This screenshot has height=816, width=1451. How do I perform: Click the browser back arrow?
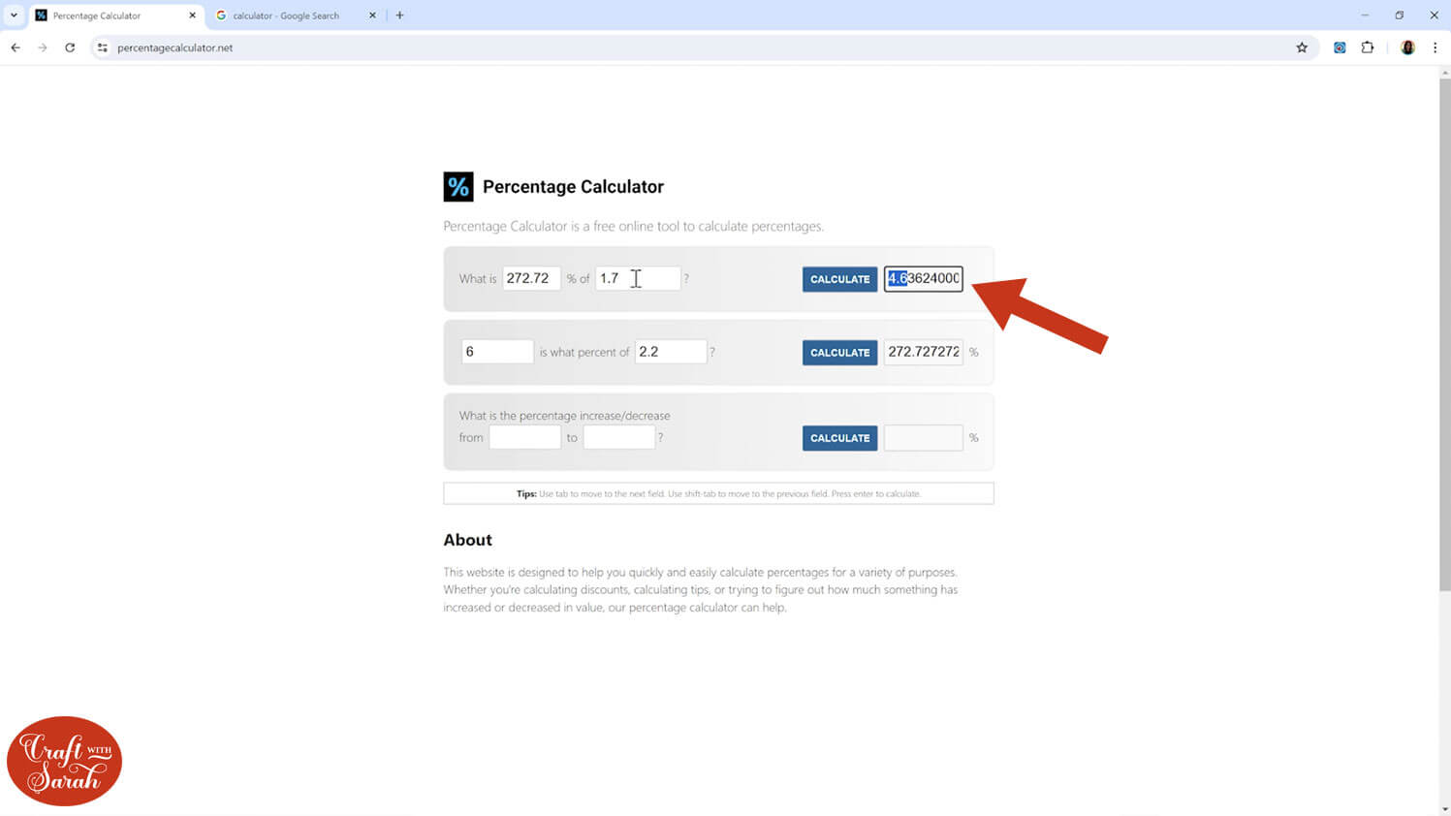pyautogui.click(x=16, y=47)
